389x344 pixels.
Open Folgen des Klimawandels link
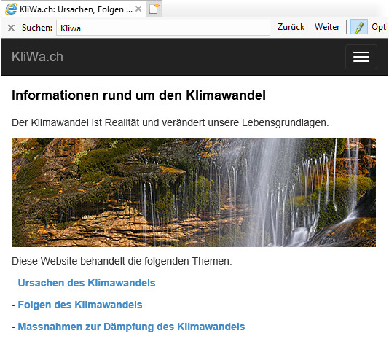coord(80,305)
